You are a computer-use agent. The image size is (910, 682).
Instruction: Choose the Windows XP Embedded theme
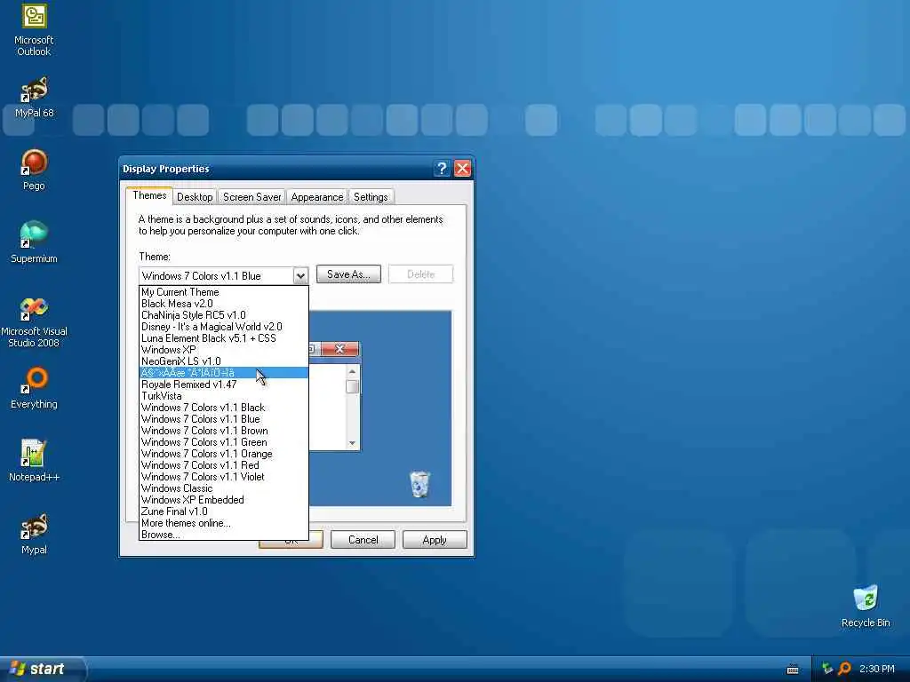(x=223, y=500)
